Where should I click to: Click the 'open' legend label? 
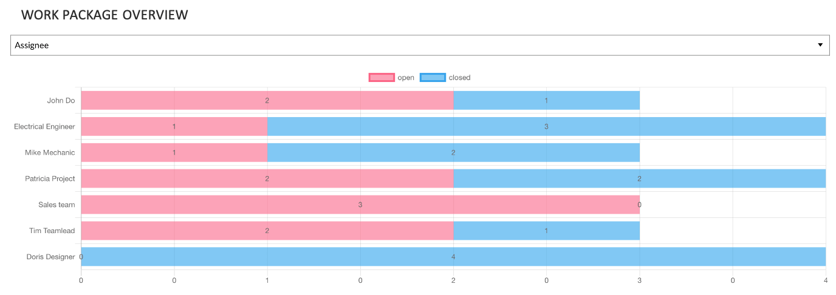click(x=406, y=78)
